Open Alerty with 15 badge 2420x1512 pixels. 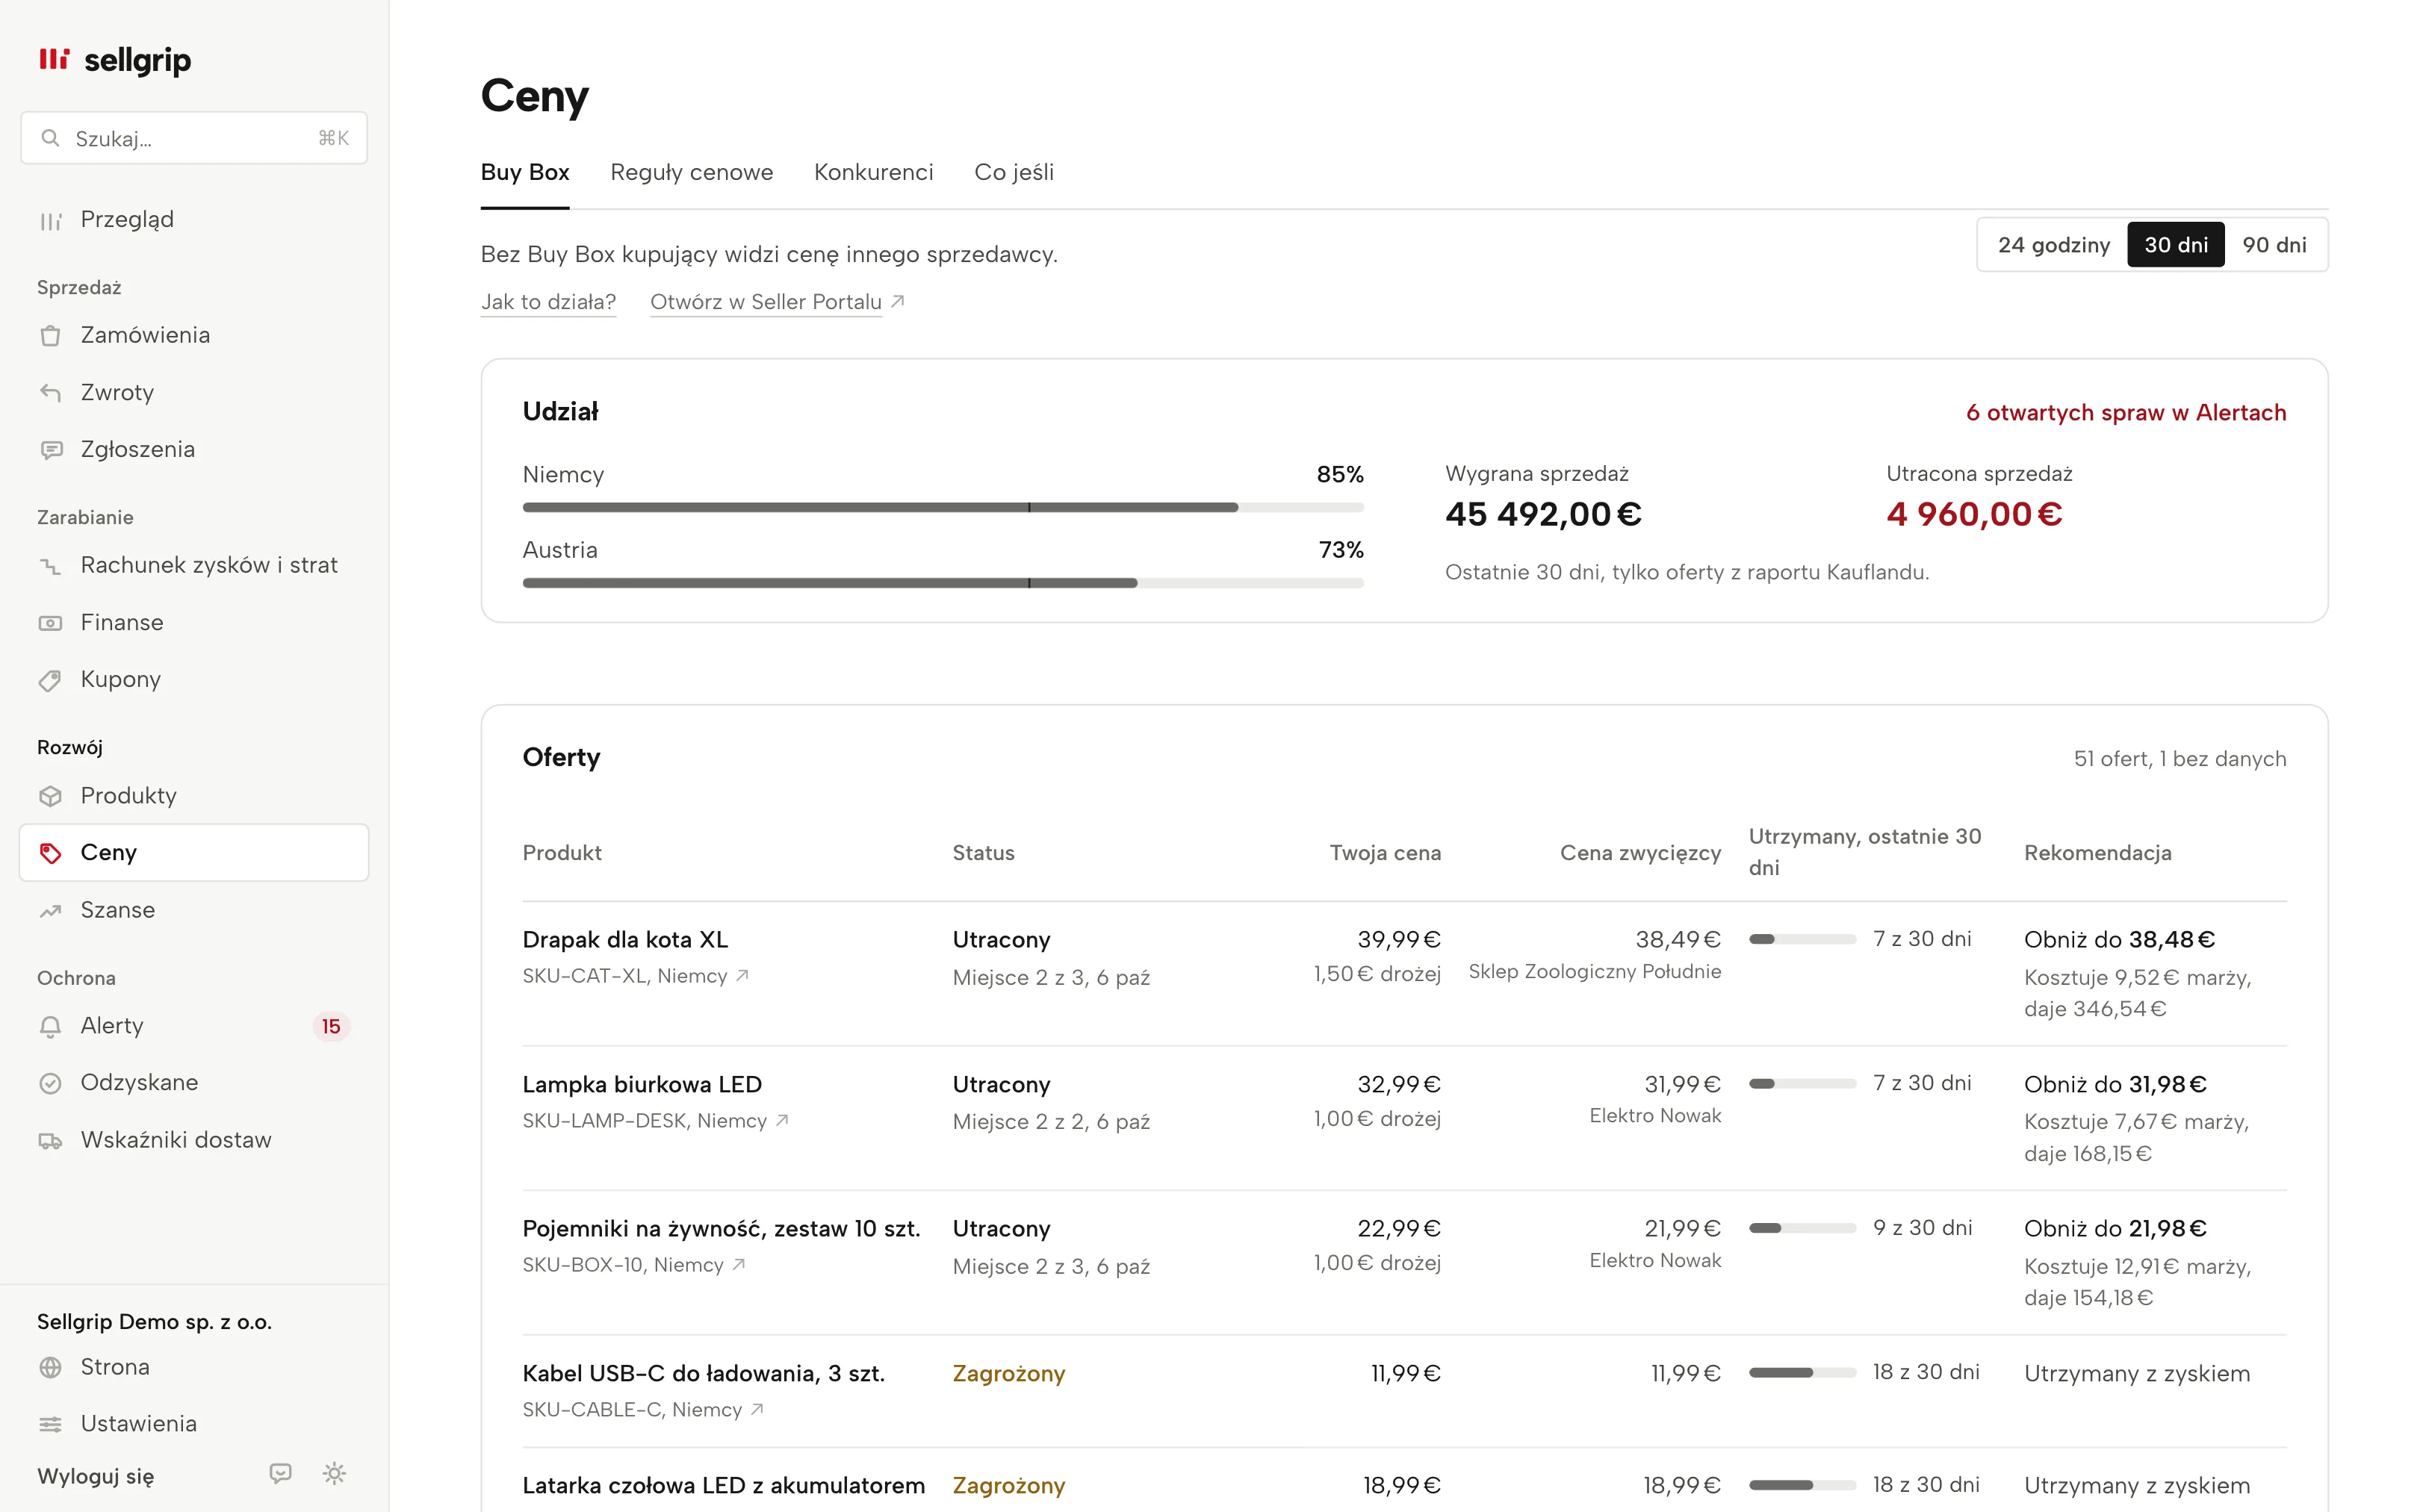pyautogui.click(x=194, y=1026)
